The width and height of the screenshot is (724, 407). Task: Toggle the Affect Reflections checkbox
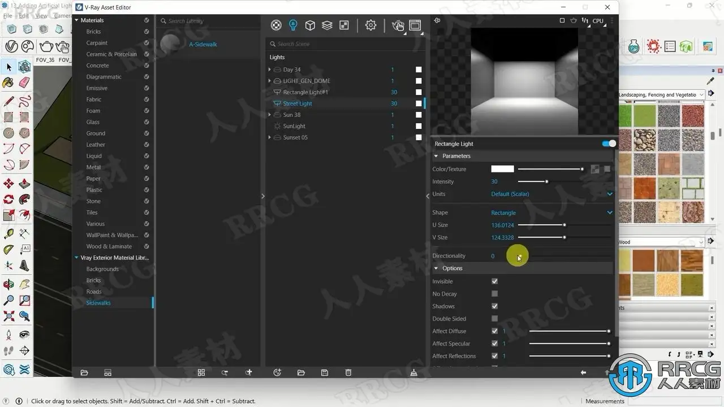coord(495,356)
